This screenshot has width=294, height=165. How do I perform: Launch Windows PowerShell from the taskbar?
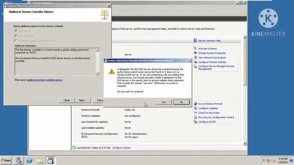pos(29,160)
